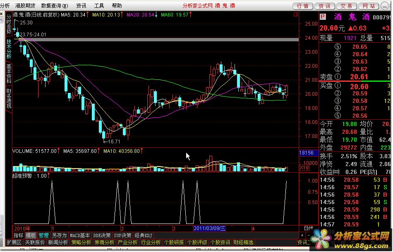
Task: Click the 16.71 low price annotation
Action: [112, 142]
